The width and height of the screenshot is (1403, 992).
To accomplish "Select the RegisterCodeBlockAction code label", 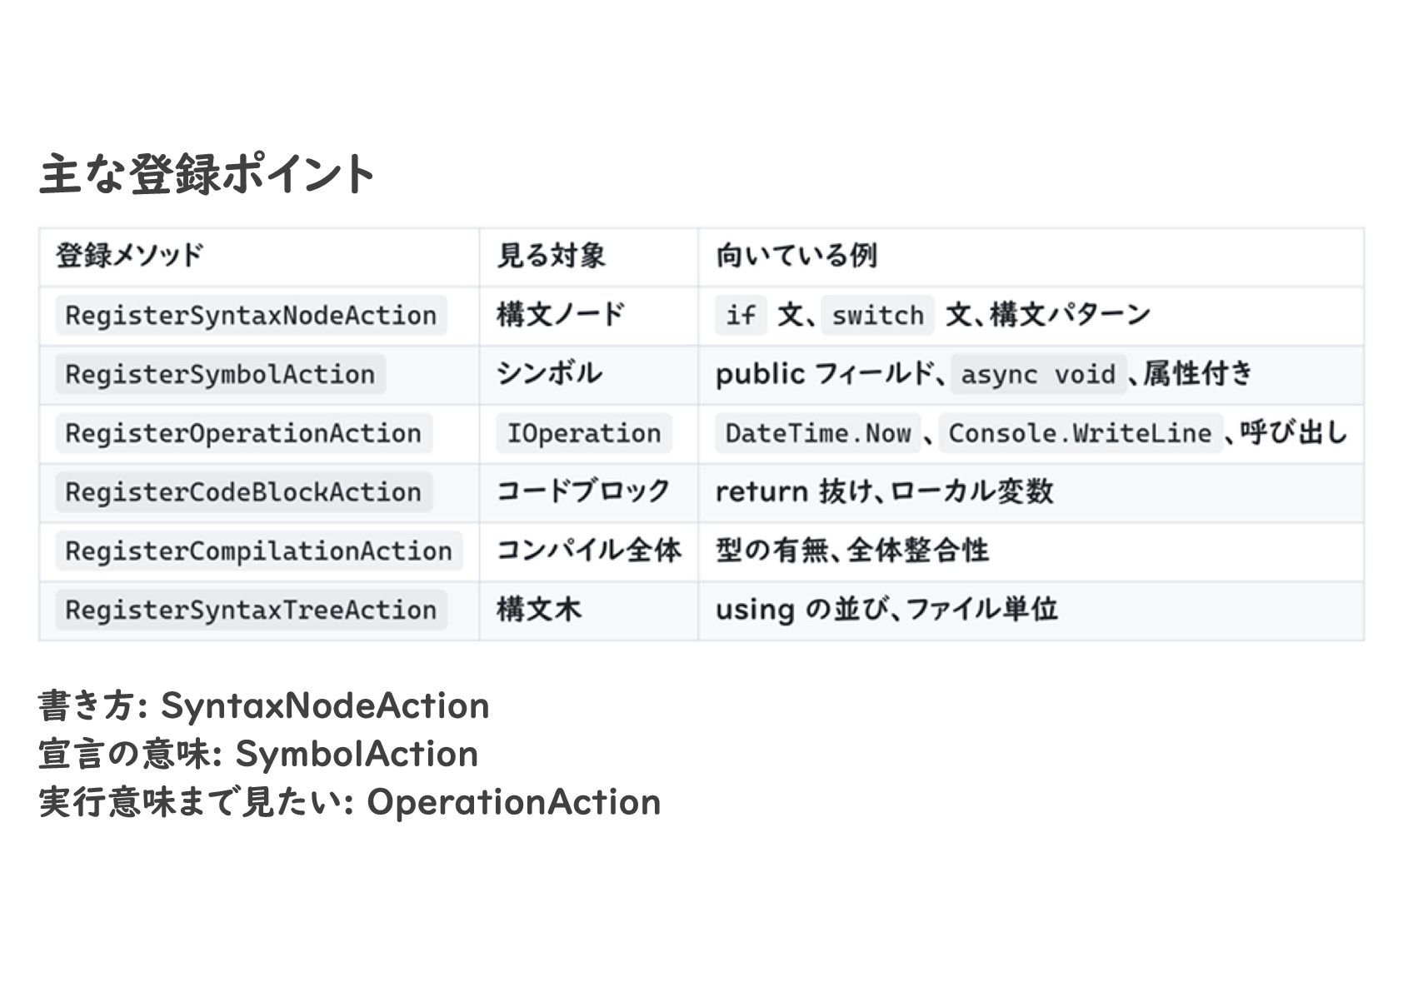I will point(243,492).
